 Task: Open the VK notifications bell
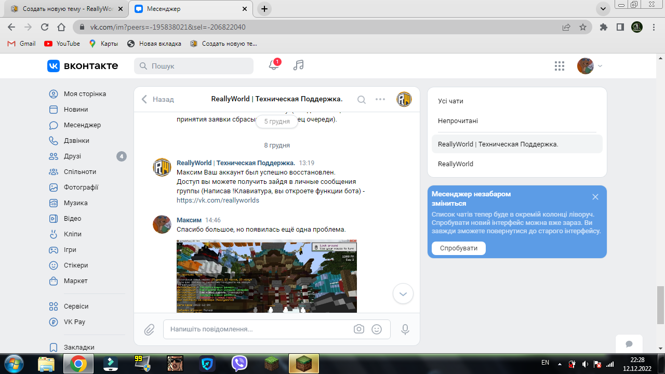[x=273, y=65]
